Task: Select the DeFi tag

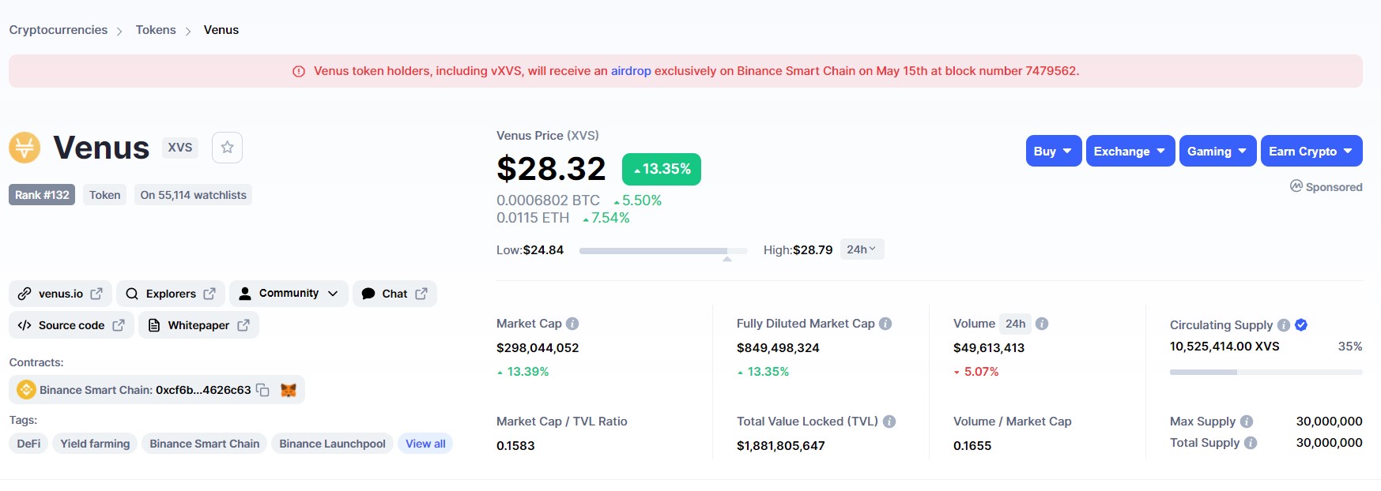Action: click(x=29, y=444)
